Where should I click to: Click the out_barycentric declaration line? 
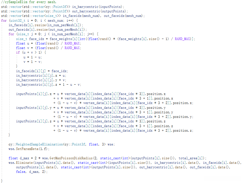click(x=64, y=11)
